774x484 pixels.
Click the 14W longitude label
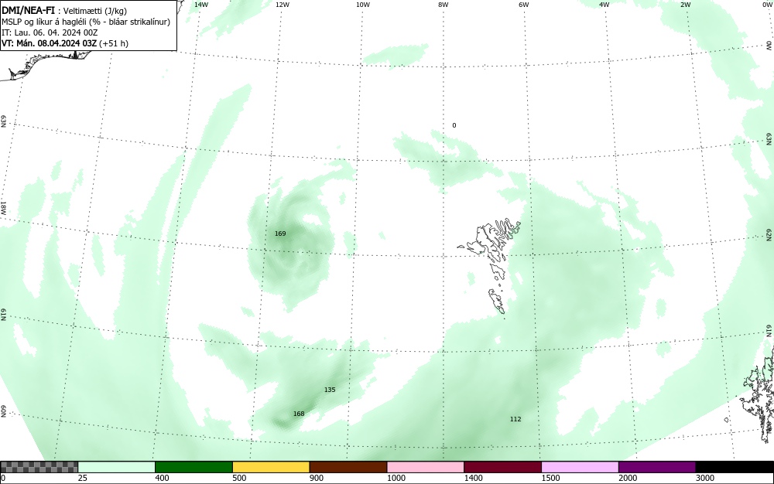point(201,5)
